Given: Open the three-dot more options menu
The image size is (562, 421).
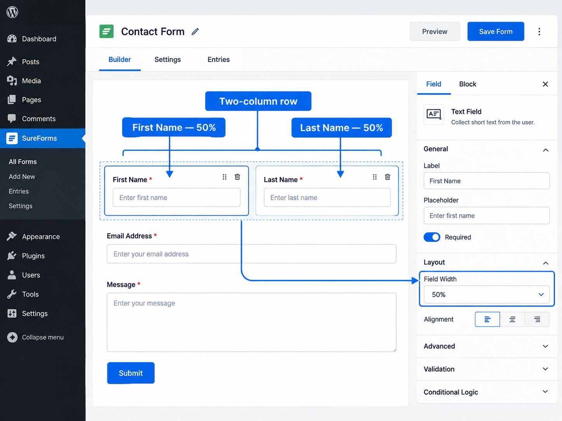Looking at the screenshot, I should click(539, 31).
